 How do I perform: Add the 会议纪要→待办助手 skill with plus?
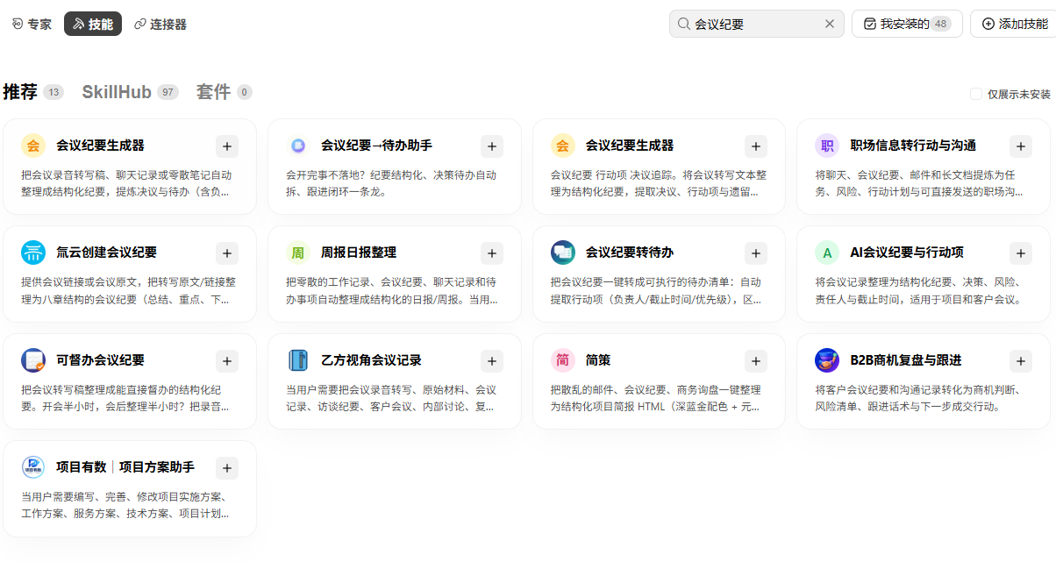[x=492, y=146]
